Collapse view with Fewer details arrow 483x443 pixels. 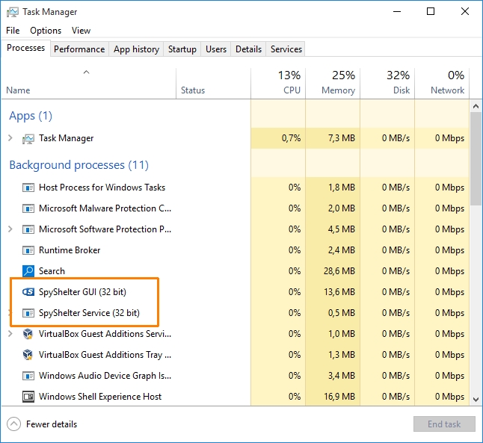point(13,424)
